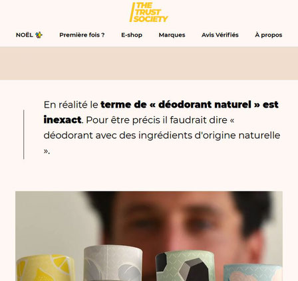Click the text 'ingrédients d'origine naturelle'
The width and height of the screenshot is (298, 281).
pos(209,136)
